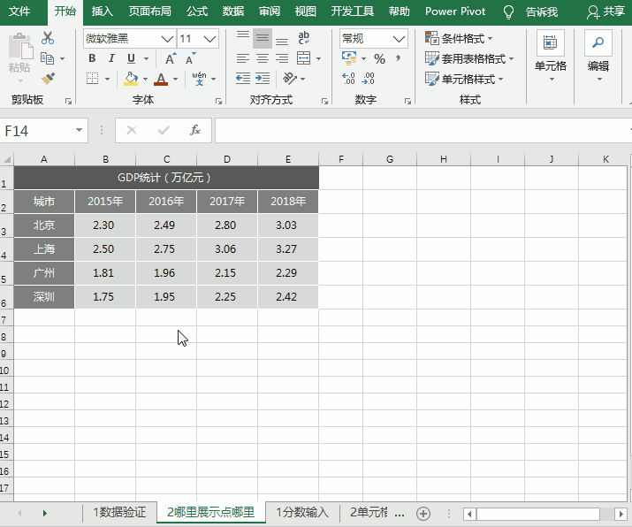Increase decimal places
Image resolution: width=632 pixels, height=527 pixels.
pos(348,78)
